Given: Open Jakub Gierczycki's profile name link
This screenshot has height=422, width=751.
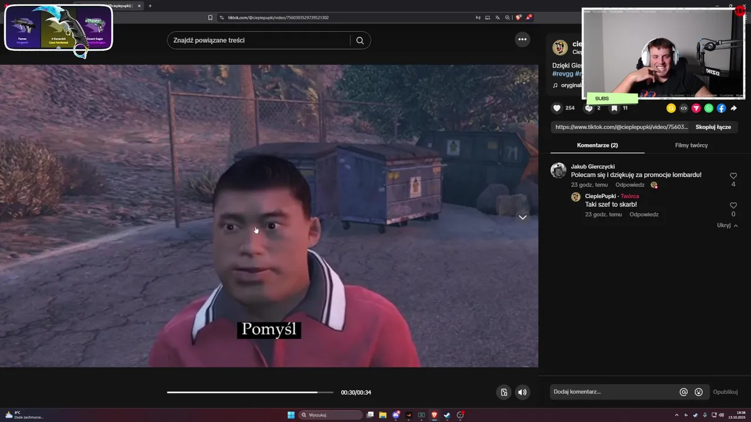Looking at the screenshot, I should click(x=593, y=166).
